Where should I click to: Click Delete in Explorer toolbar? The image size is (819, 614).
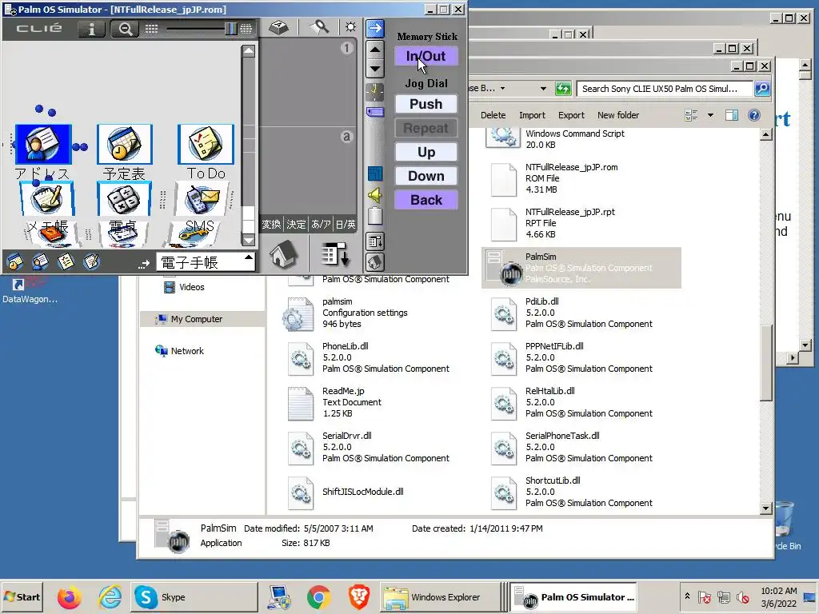coord(493,115)
